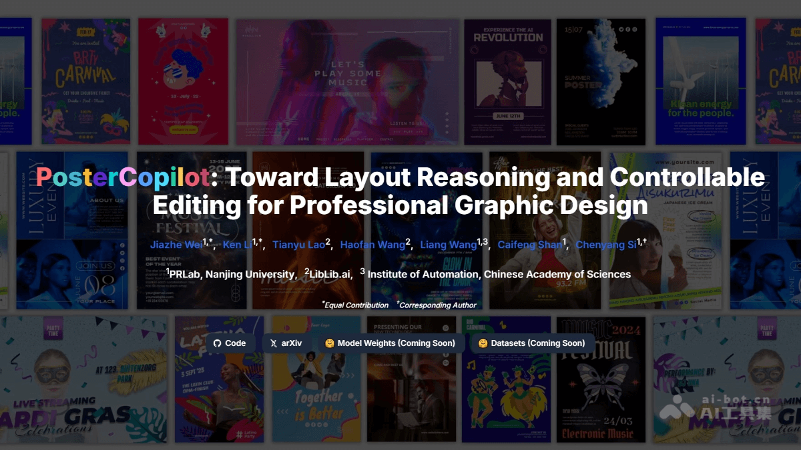The image size is (801, 450).
Task: Click the GitHub icon in the Code button
Action: pyautogui.click(x=216, y=343)
